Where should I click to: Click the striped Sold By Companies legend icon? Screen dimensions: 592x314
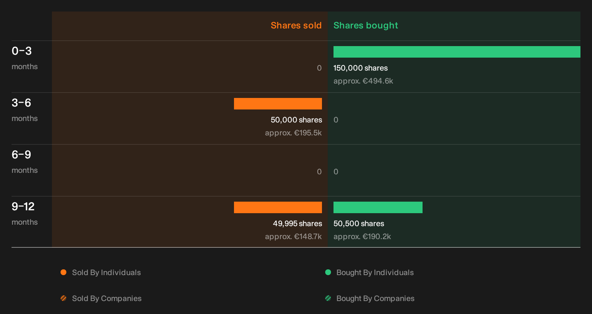coord(63,298)
